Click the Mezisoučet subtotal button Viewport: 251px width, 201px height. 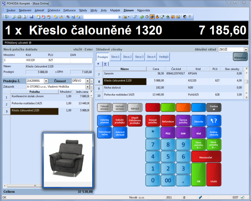(206, 157)
